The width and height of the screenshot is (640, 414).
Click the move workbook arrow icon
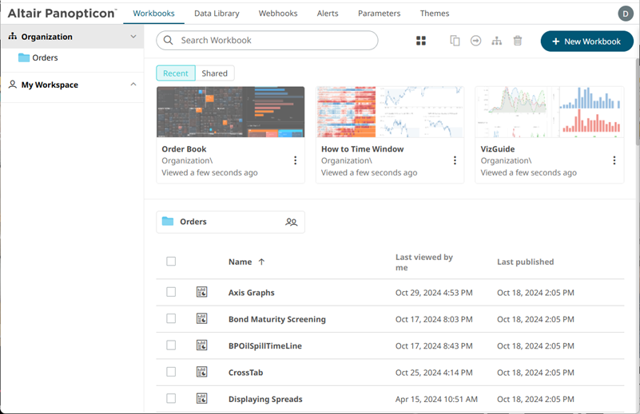pyautogui.click(x=475, y=41)
